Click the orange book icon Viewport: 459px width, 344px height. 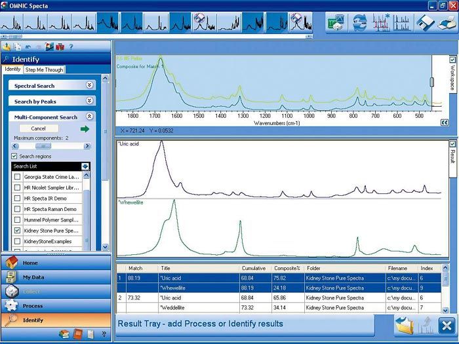(x=78, y=334)
